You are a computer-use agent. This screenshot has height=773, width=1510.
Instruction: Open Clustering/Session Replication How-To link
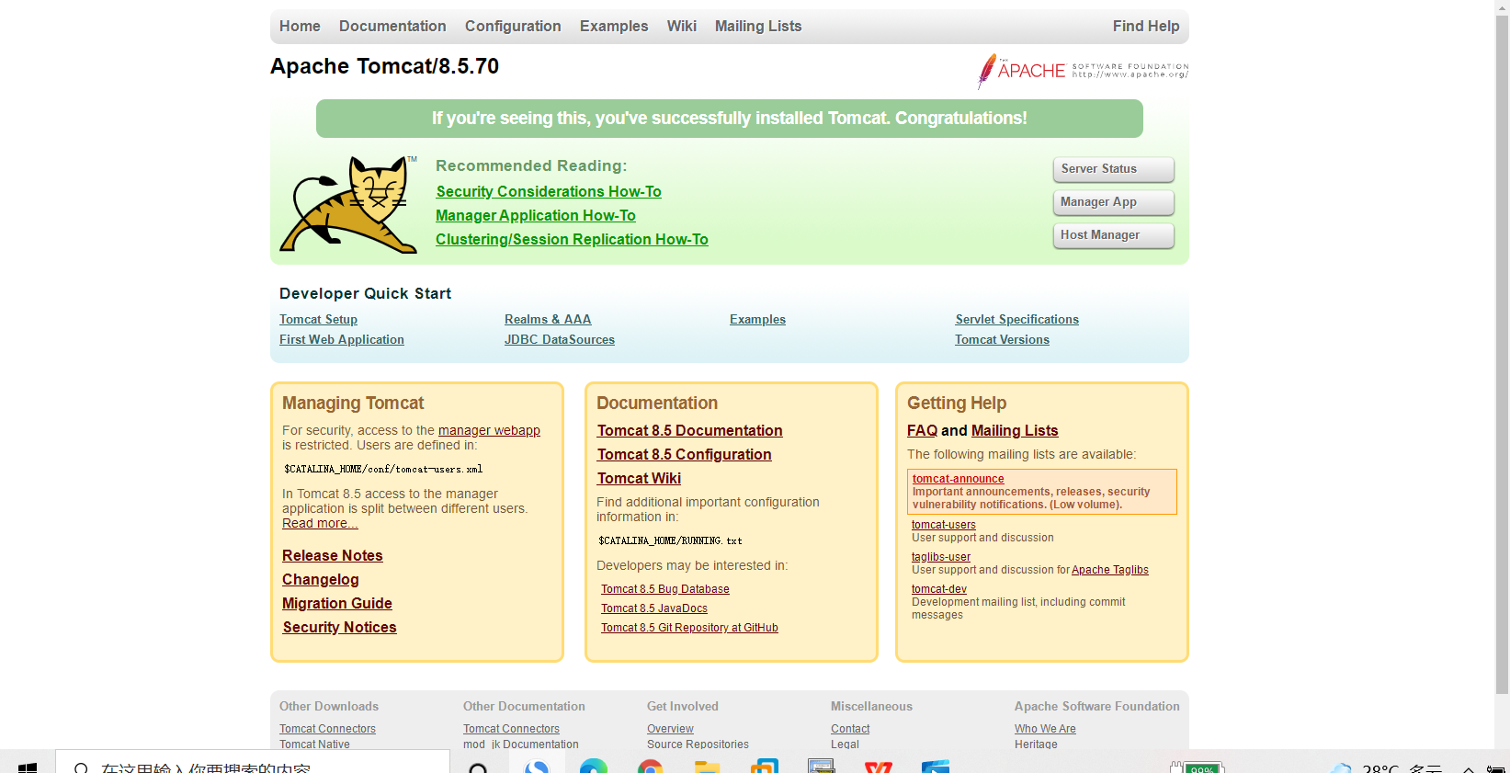click(572, 239)
